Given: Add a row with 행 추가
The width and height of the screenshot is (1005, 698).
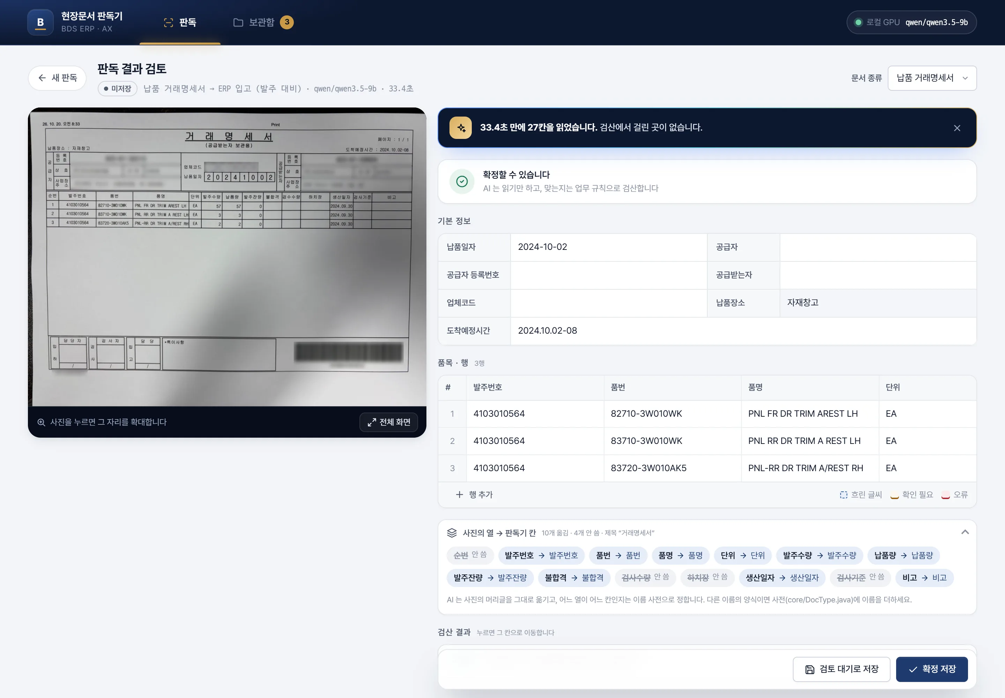Looking at the screenshot, I should 474,495.
